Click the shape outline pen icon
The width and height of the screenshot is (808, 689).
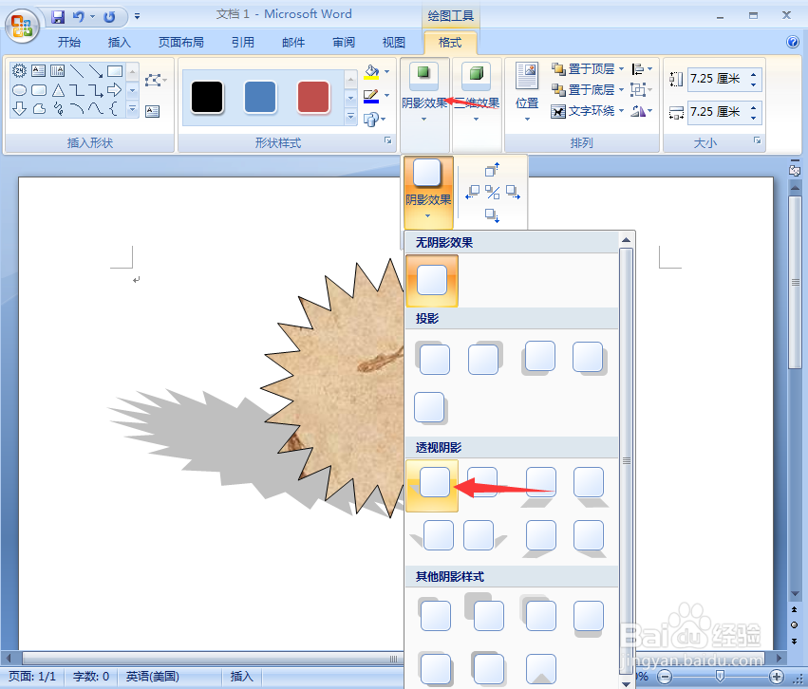[x=371, y=96]
